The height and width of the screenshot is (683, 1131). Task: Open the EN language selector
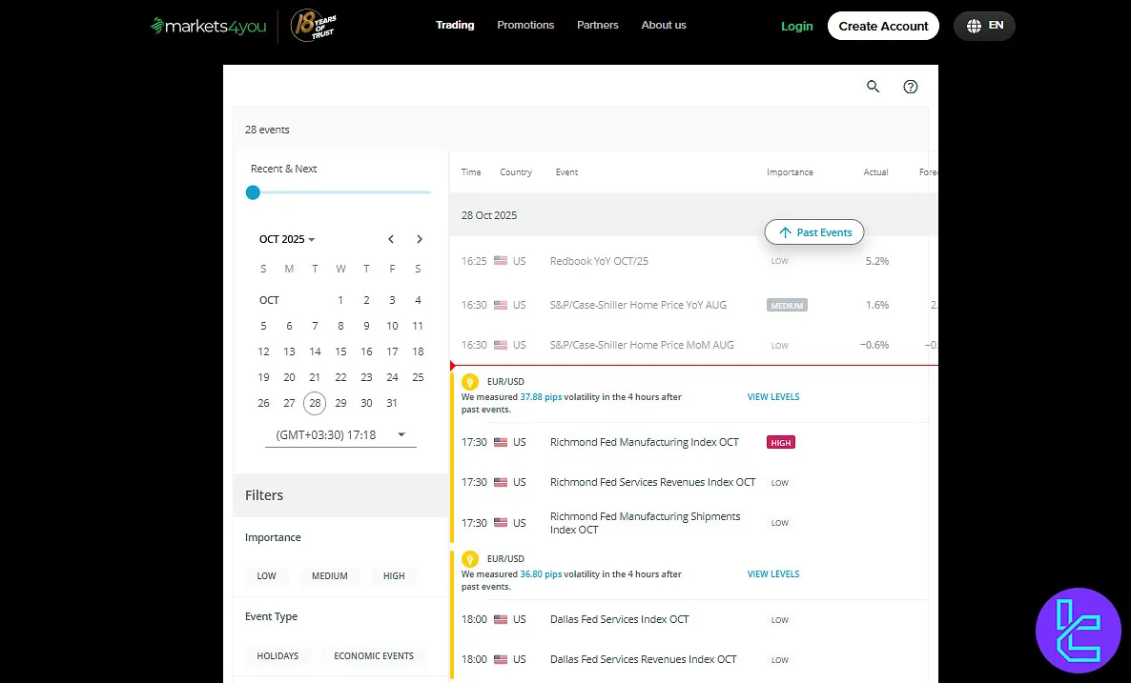click(x=984, y=26)
